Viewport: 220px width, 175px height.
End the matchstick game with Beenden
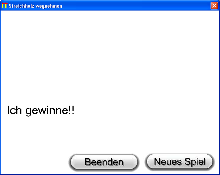(104, 162)
